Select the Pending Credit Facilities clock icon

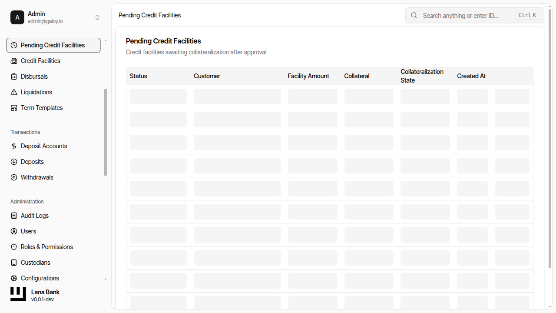(13, 45)
